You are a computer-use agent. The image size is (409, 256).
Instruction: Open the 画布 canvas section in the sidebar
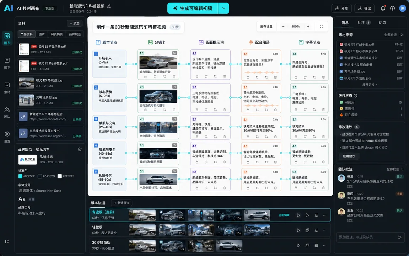click(x=7, y=38)
